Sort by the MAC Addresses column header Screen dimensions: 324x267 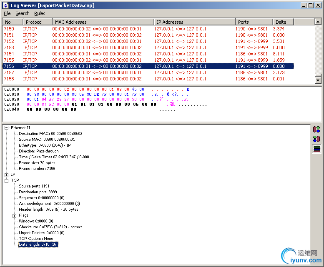(x=103, y=22)
